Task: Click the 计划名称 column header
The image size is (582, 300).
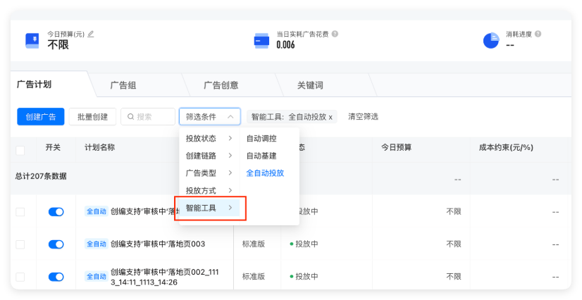Action: click(x=100, y=148)
